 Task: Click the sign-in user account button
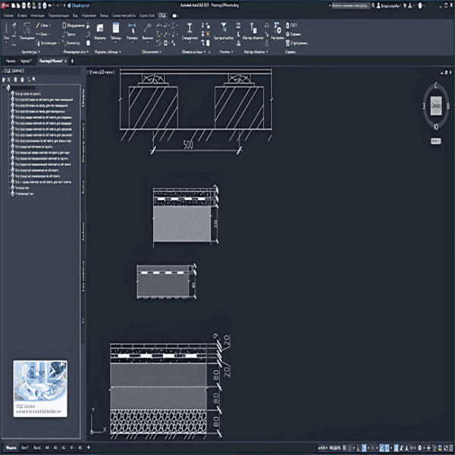click(388, 5)
